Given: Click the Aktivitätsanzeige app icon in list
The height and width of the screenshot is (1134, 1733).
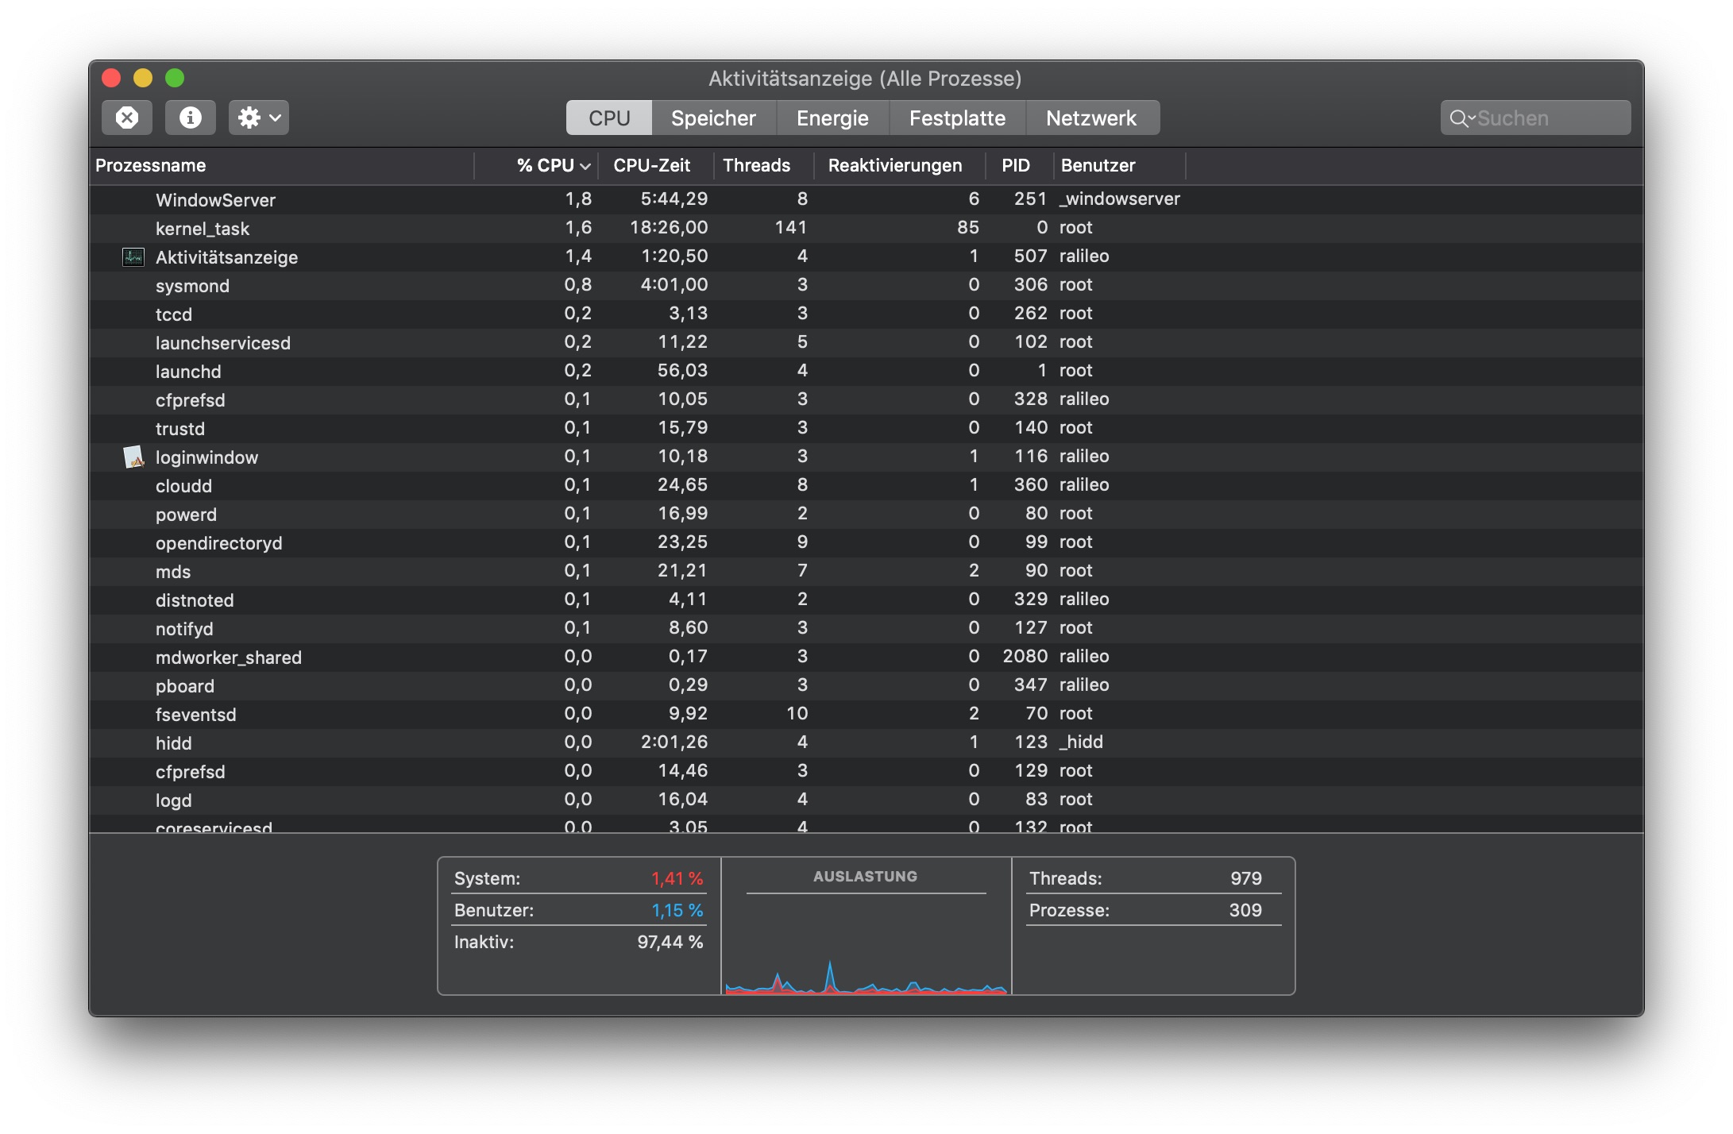Looking at the screenshot, I should [x=133, y=256].
